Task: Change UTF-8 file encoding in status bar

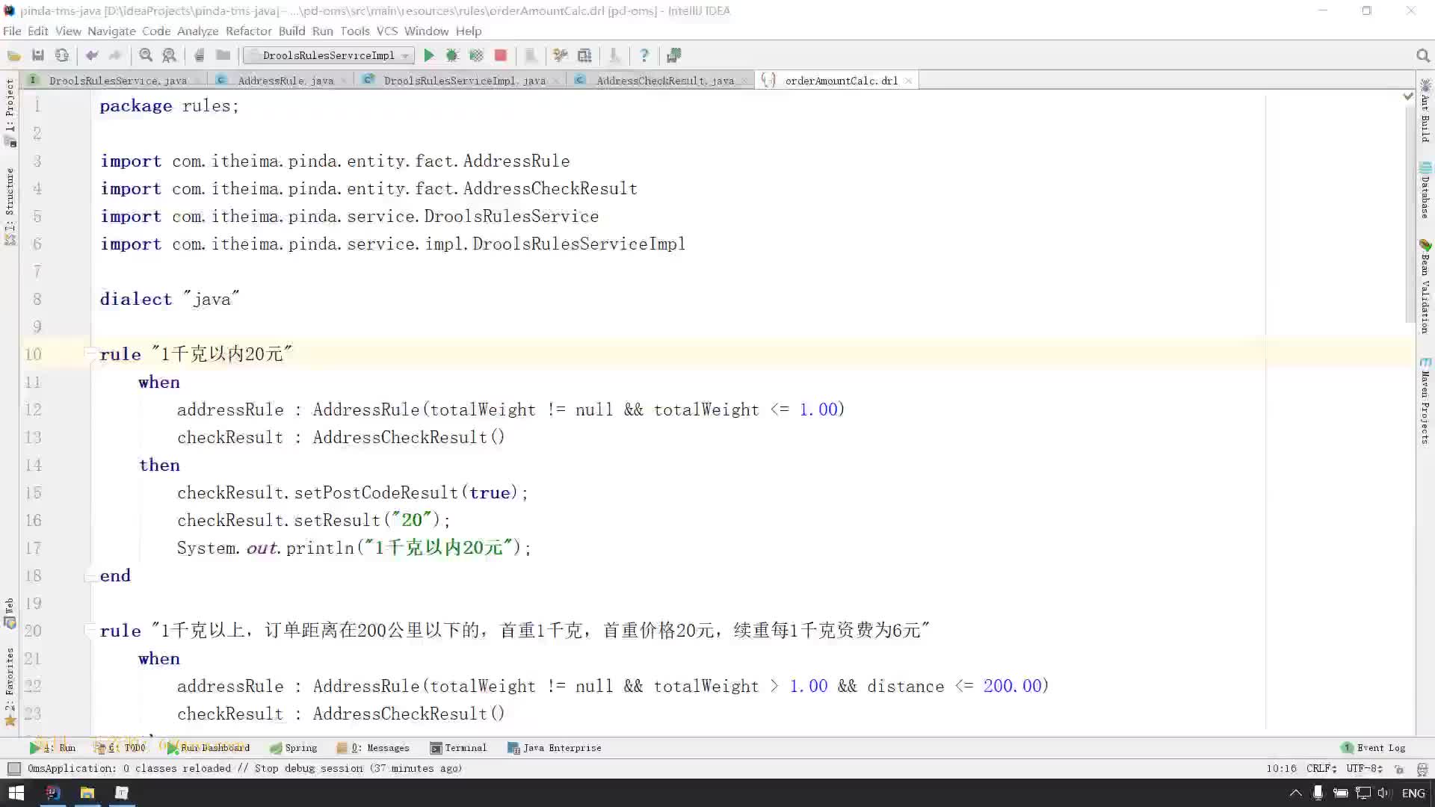Action: pyautogui.click(x=1365, y=768)
